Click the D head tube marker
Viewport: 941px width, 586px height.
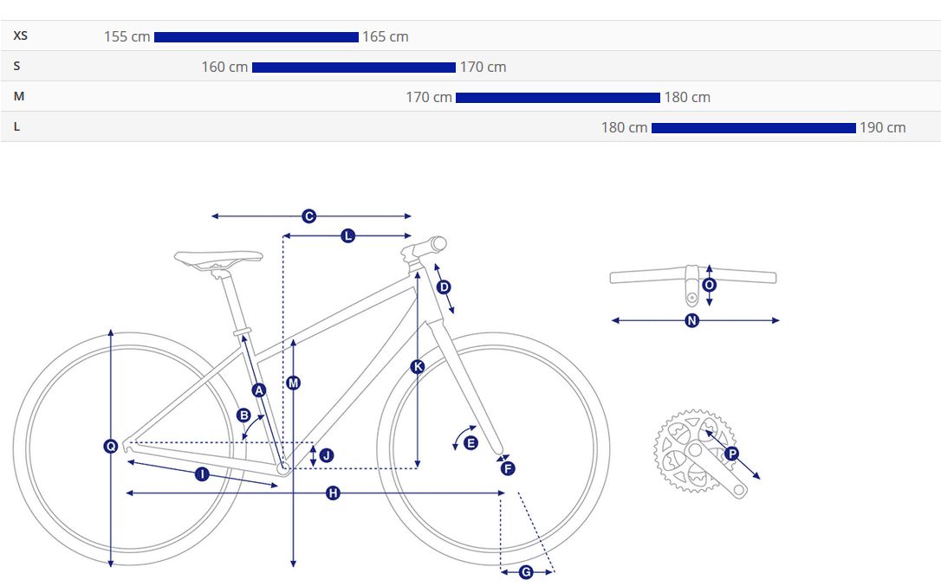click(445, 287)
